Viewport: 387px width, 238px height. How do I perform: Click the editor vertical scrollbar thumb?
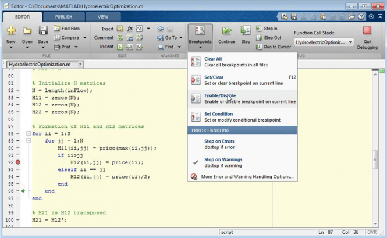click(375, 159)
